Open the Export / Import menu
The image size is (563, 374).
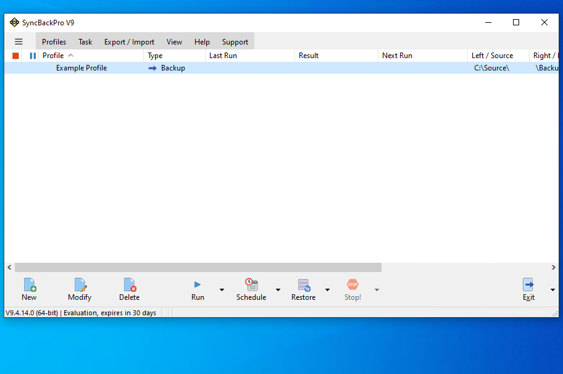(x=129, y=41)
